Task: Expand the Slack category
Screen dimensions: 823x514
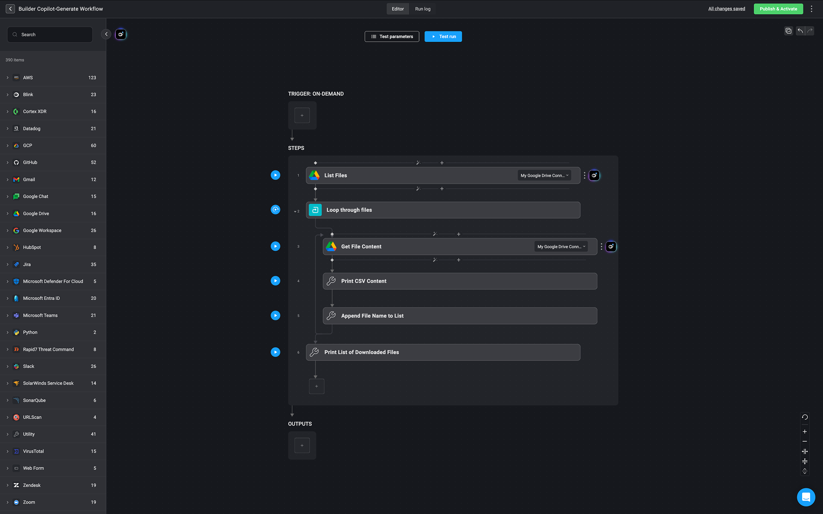Action: coord(8,366)
